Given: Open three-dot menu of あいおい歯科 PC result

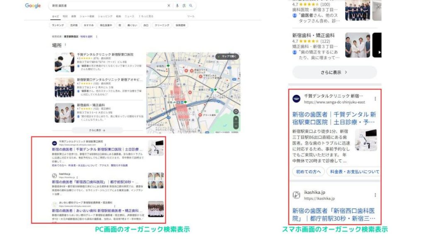Looking at the screenshot, I should [x=115, y=206].
